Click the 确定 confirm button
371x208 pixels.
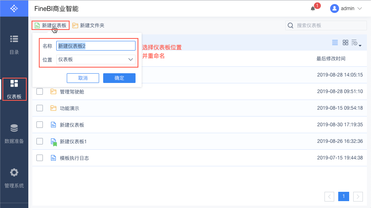coord(119,78)
